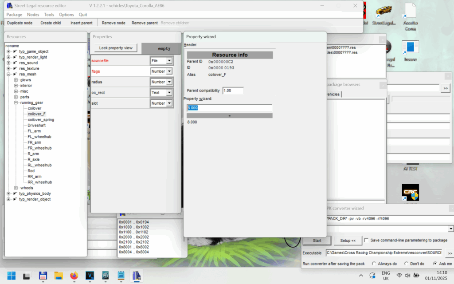Click the volume icon in system tray

(x=407, y=276)
